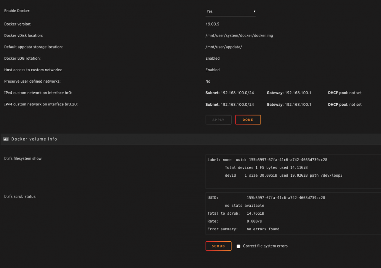Click the grayed-out APPLY button
Viewport: 381px width, 268px height.
[218, 120]
